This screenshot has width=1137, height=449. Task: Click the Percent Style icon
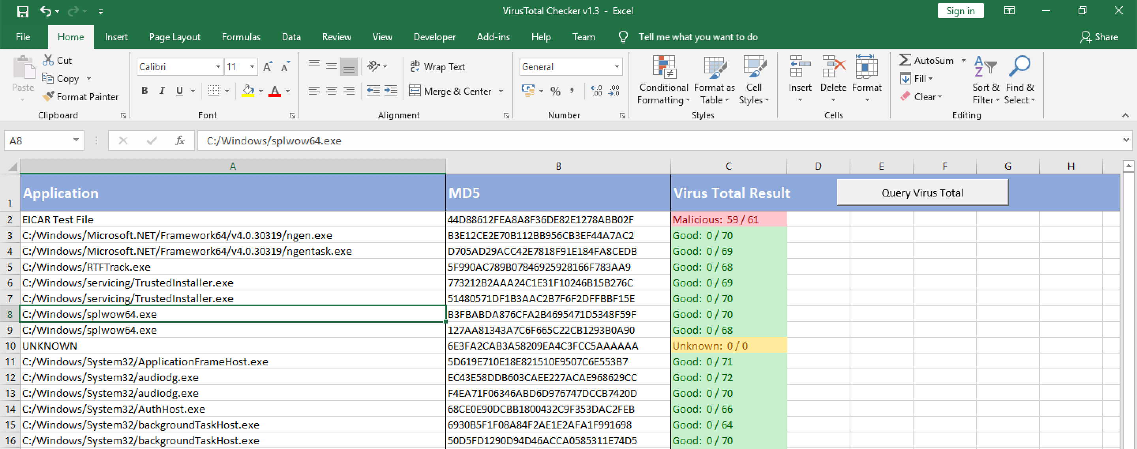coord(555,91)
